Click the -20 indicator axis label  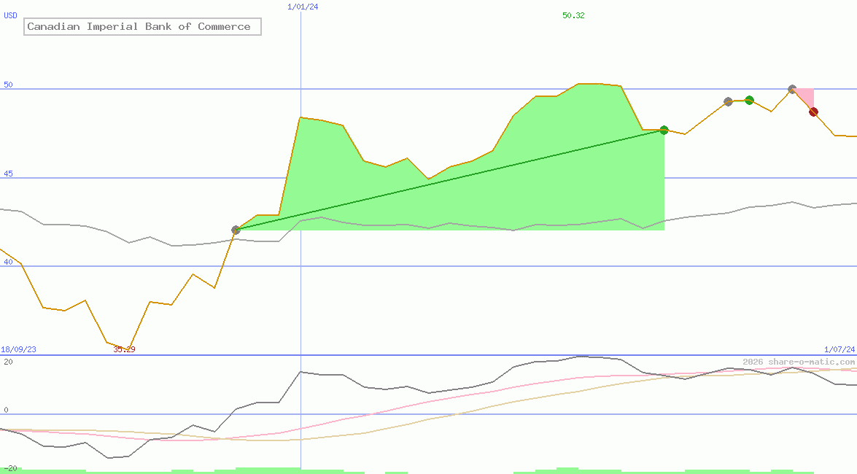[x=10, y=469]
